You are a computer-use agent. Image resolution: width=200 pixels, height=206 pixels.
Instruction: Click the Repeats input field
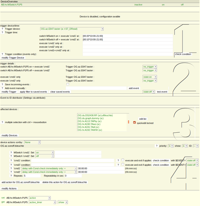pyautogui.click(x=32, y=176)
